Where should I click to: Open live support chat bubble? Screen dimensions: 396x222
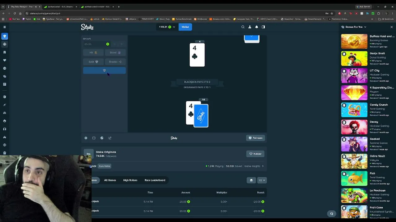(331, 214)
